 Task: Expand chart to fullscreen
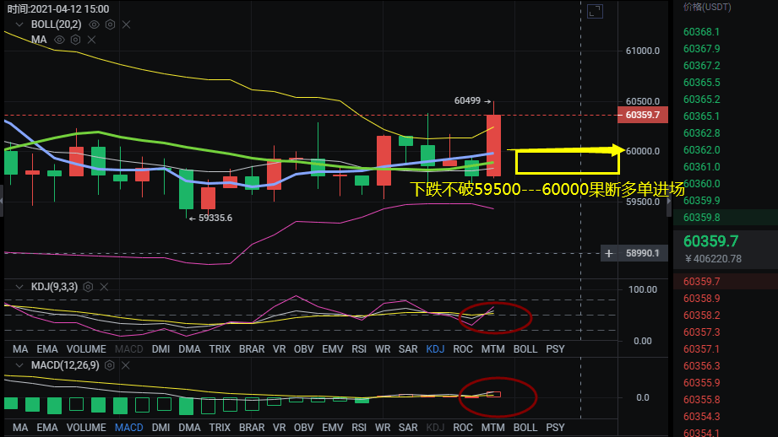pyautogui.click(x=595, y=11)
